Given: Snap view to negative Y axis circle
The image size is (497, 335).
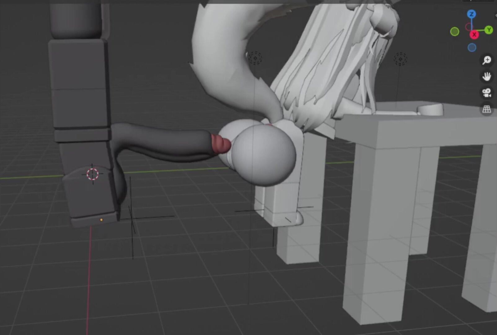Looking at the screenshot, I should pos(455,32).
